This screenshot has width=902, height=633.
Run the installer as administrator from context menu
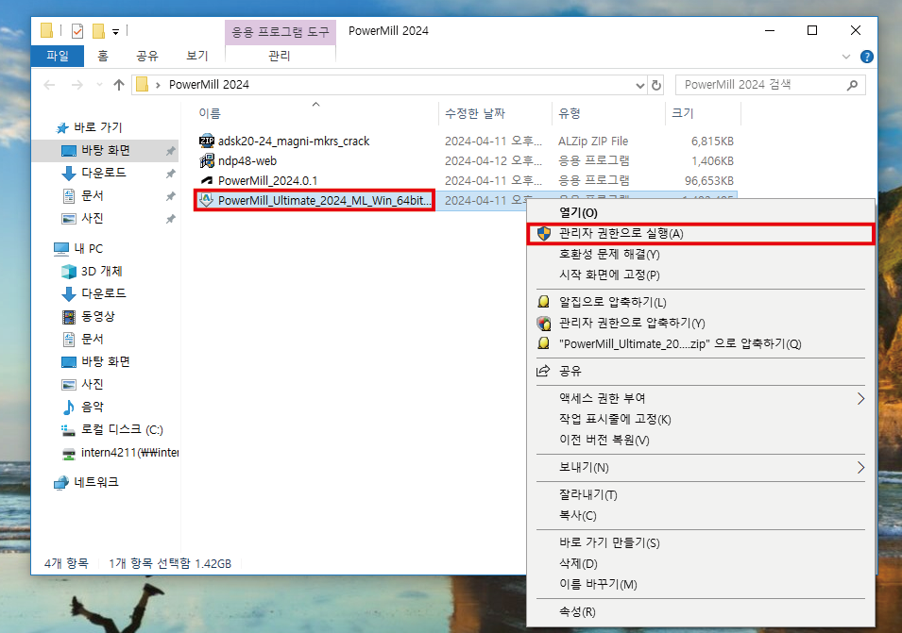pos(701,234)
